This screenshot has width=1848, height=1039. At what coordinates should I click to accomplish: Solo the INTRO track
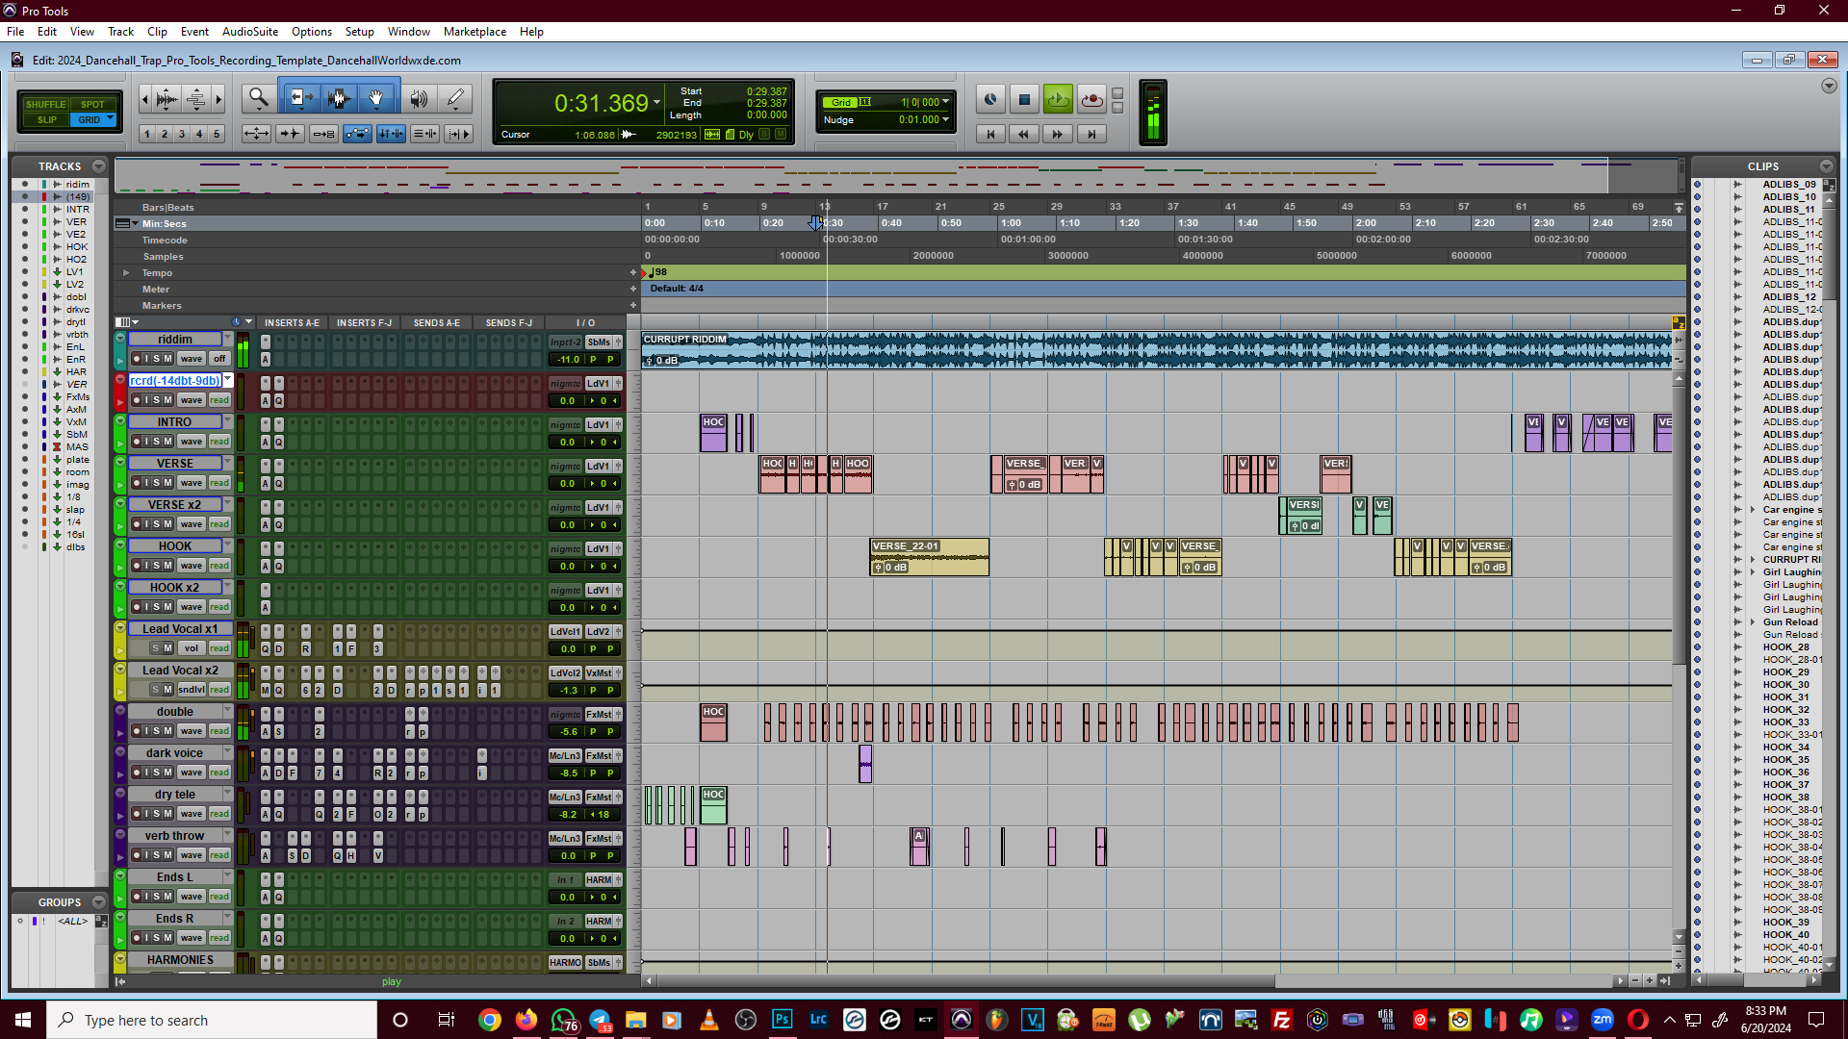157,442
